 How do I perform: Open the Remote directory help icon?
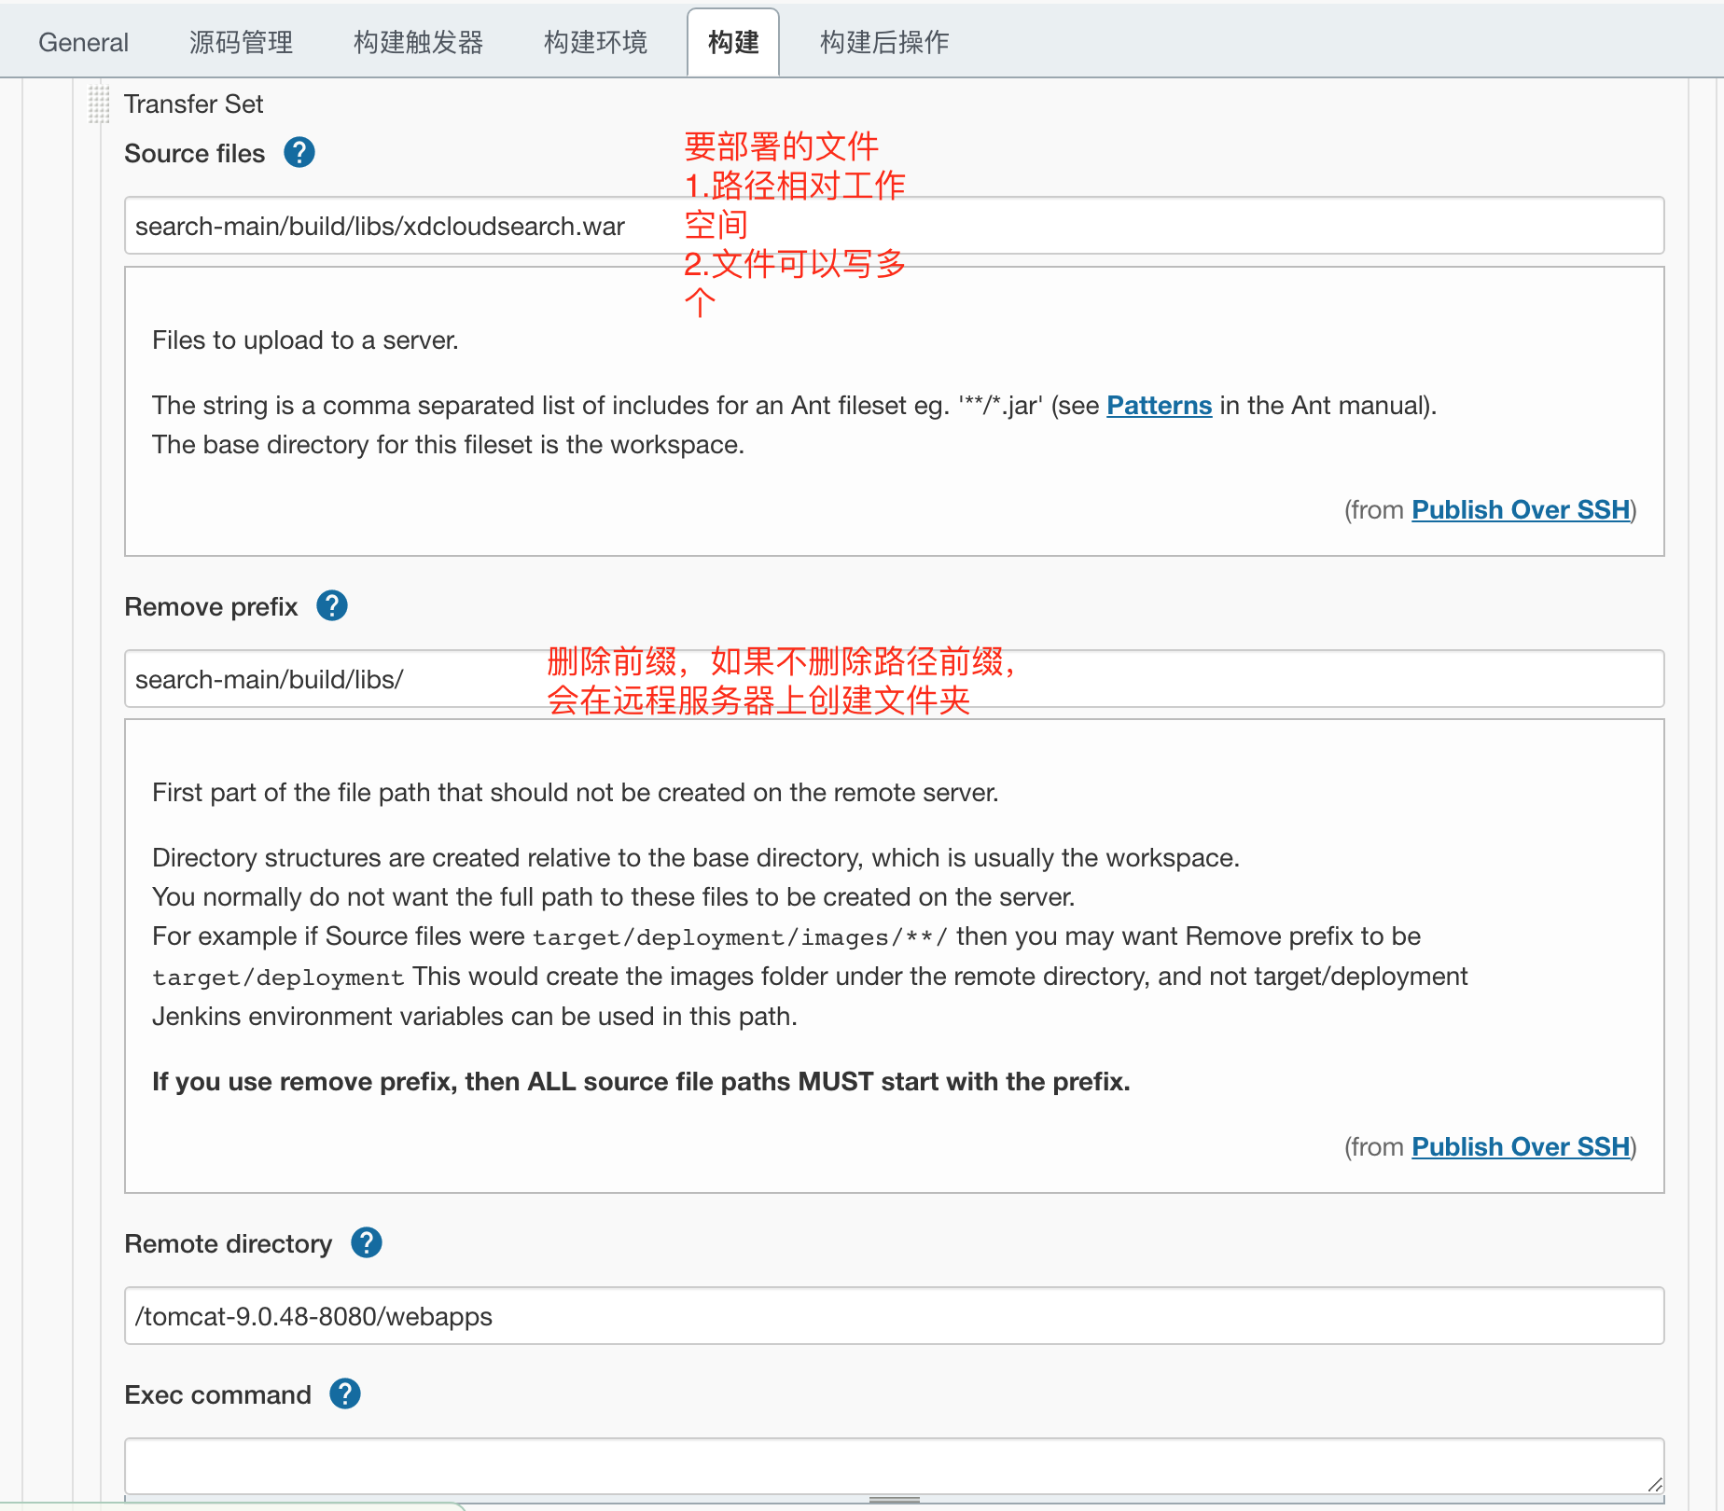[366, 1241]
